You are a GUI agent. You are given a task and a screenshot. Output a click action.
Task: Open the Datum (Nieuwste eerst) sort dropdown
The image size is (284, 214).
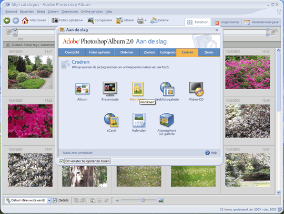point(49,200)
